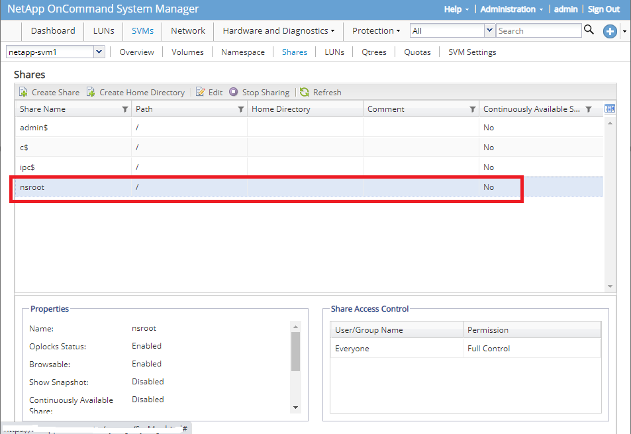
Task: Click the Sign Out link
Action: pyautogui.click(x=603, y=9)
